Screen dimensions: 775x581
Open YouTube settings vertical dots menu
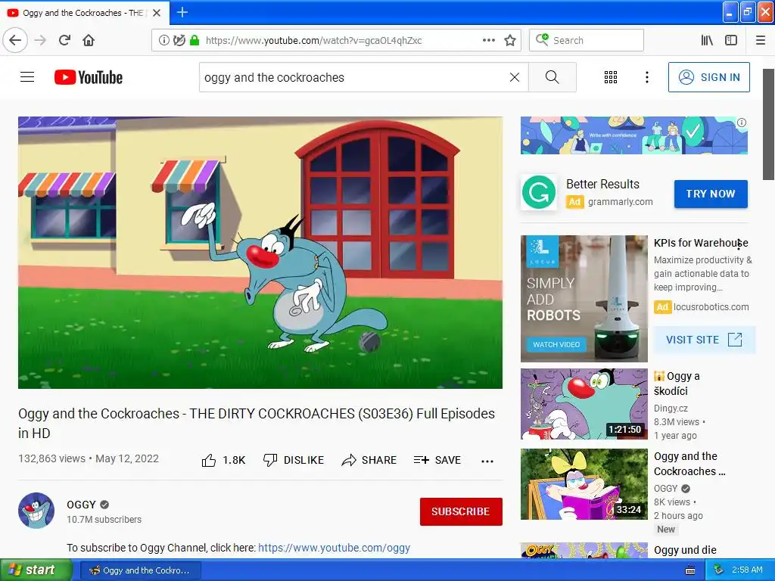click(x=646, y=77)
